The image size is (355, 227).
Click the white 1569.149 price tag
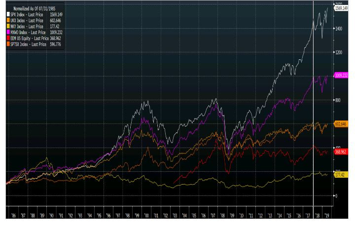click(342, 8)
